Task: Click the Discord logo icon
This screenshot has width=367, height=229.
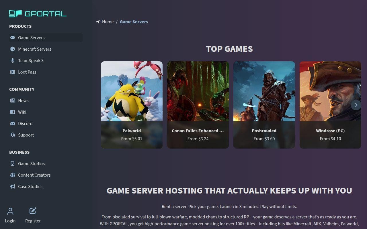Action: click(x=13, y=123)
